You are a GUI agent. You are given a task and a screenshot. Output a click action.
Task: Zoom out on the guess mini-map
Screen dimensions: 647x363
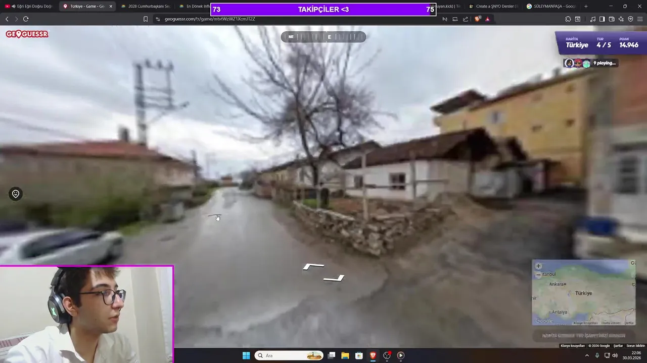(x=538, y=275)
